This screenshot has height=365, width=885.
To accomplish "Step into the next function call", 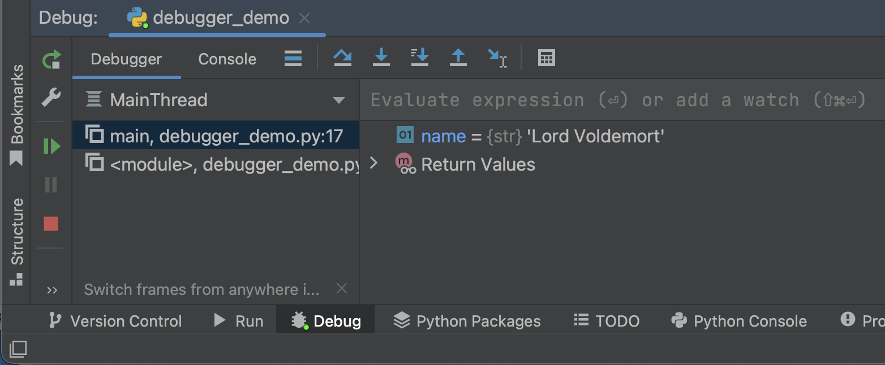I will 381,57.
